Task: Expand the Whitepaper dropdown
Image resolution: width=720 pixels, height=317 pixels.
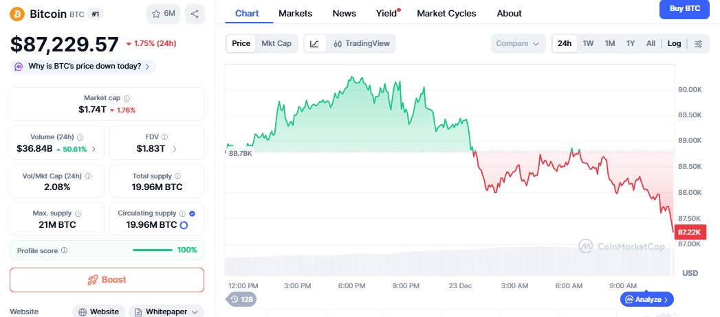Action: click(x=167, y=312)
